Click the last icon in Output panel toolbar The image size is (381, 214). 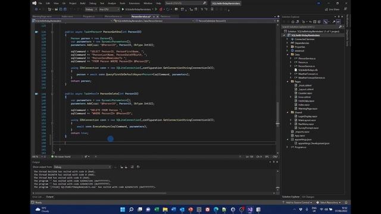pos(138,167)
